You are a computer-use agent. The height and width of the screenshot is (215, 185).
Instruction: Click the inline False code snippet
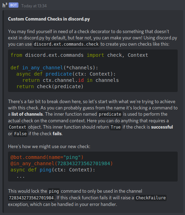tap(21, 134)
